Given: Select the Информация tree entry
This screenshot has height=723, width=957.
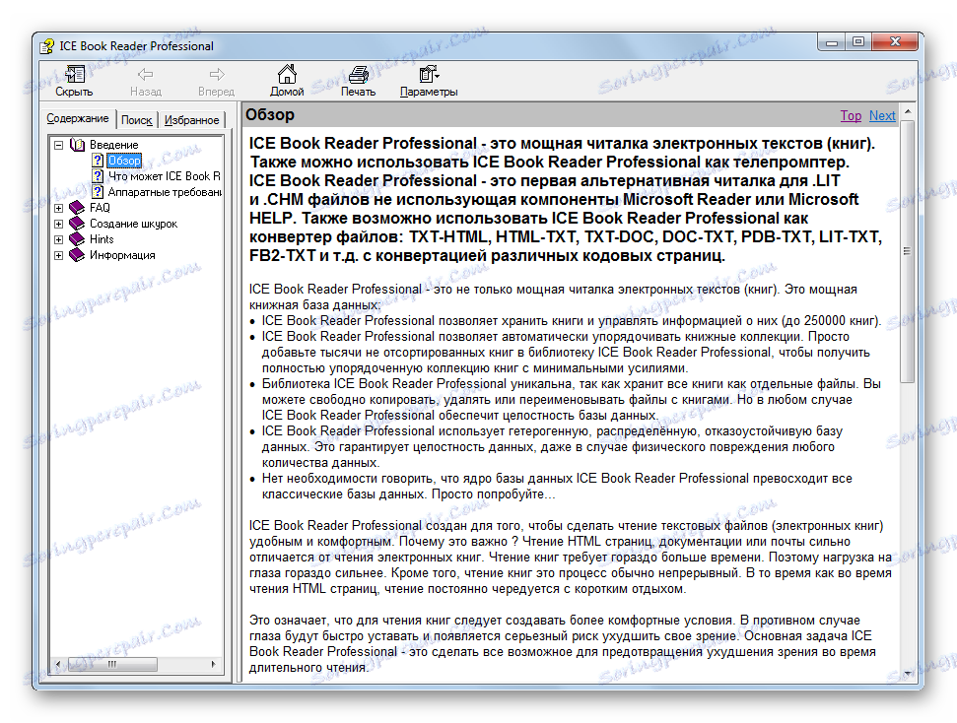Looking at the screenshot, I should pyautogui.click(x=122, y=256).
